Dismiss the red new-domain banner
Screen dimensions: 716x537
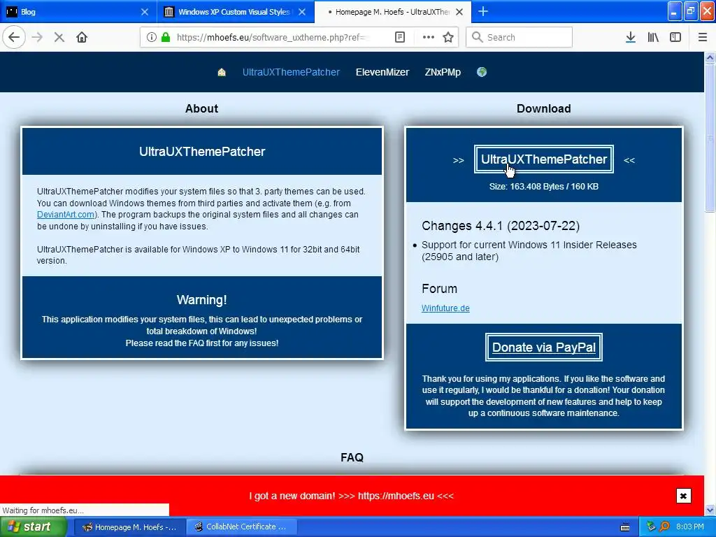[684, 496]
